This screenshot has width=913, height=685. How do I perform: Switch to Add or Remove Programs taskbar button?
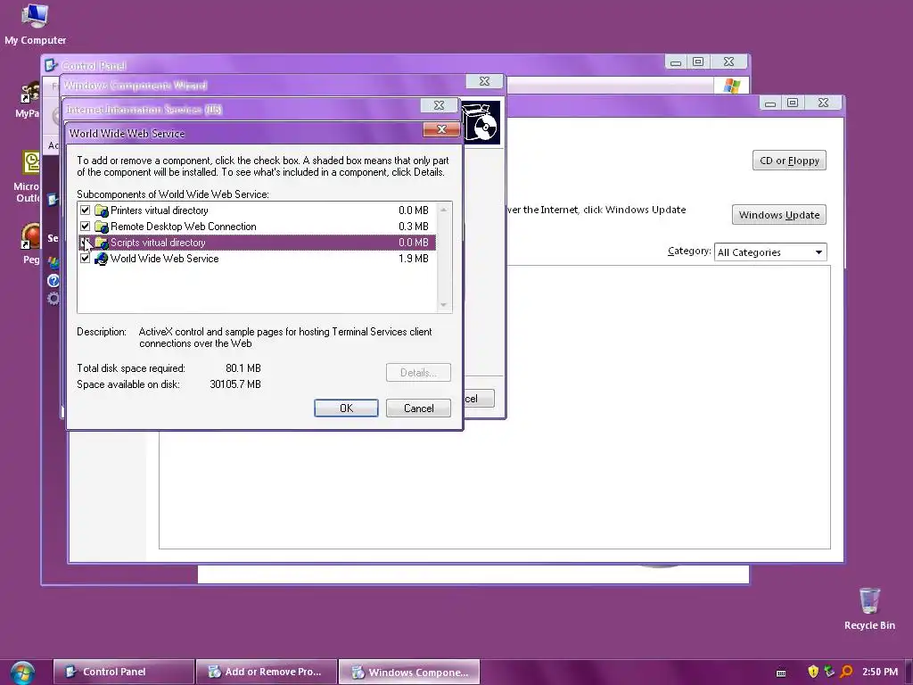pos(267,672)
